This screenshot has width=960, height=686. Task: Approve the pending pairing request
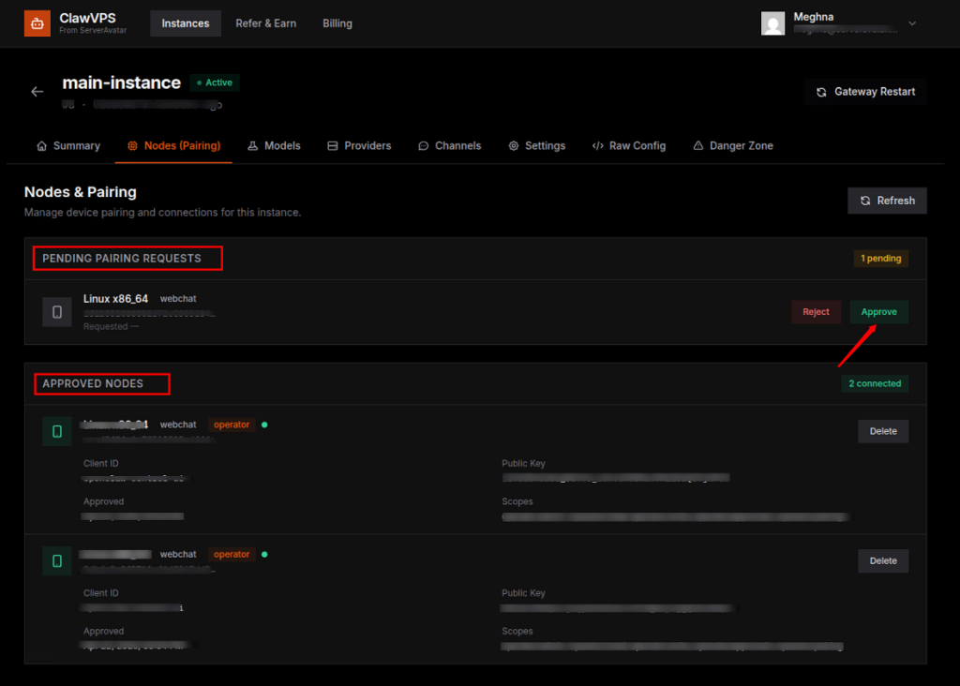click(x=878, y=311)
